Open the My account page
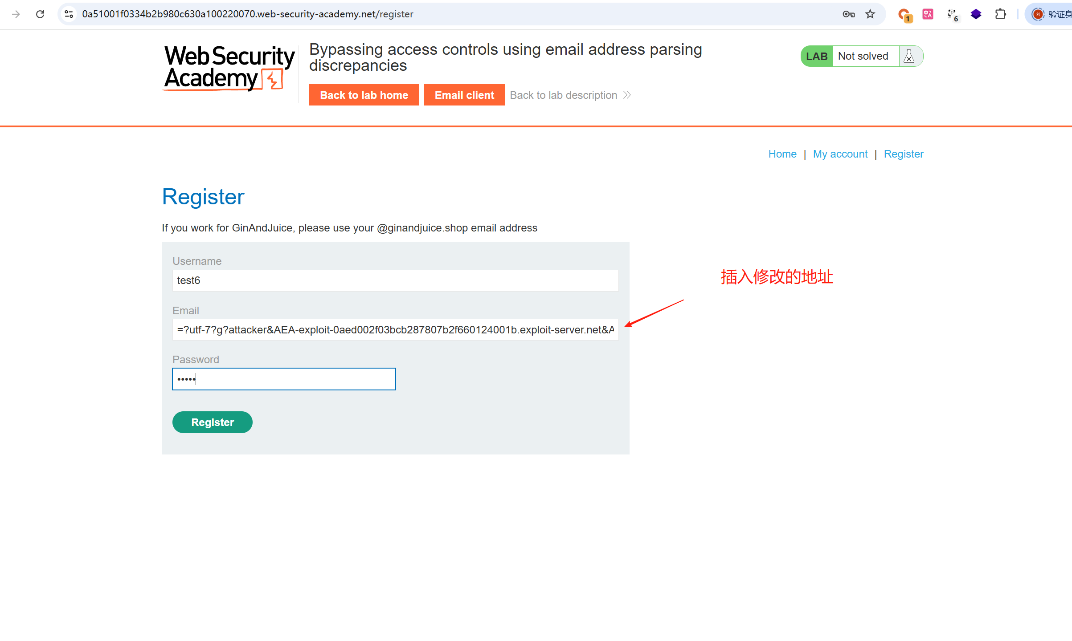Image resolution: width=1072 pixels, height=641 pixels. (x=840, y=154)
